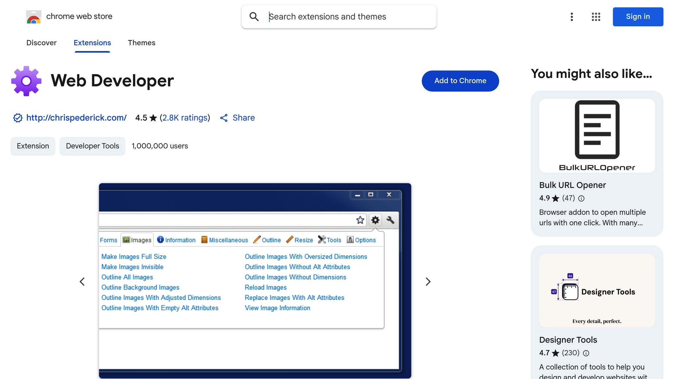Screen dimensions: 674x379
Task: Click the Chrome Web Store logo
Action: point(34,17)
